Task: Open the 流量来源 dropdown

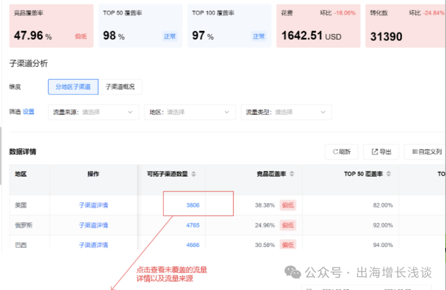Action: [93, 112]
